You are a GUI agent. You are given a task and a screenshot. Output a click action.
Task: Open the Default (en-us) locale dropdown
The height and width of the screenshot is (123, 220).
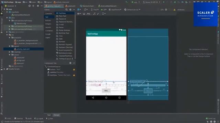coord(132,10)
